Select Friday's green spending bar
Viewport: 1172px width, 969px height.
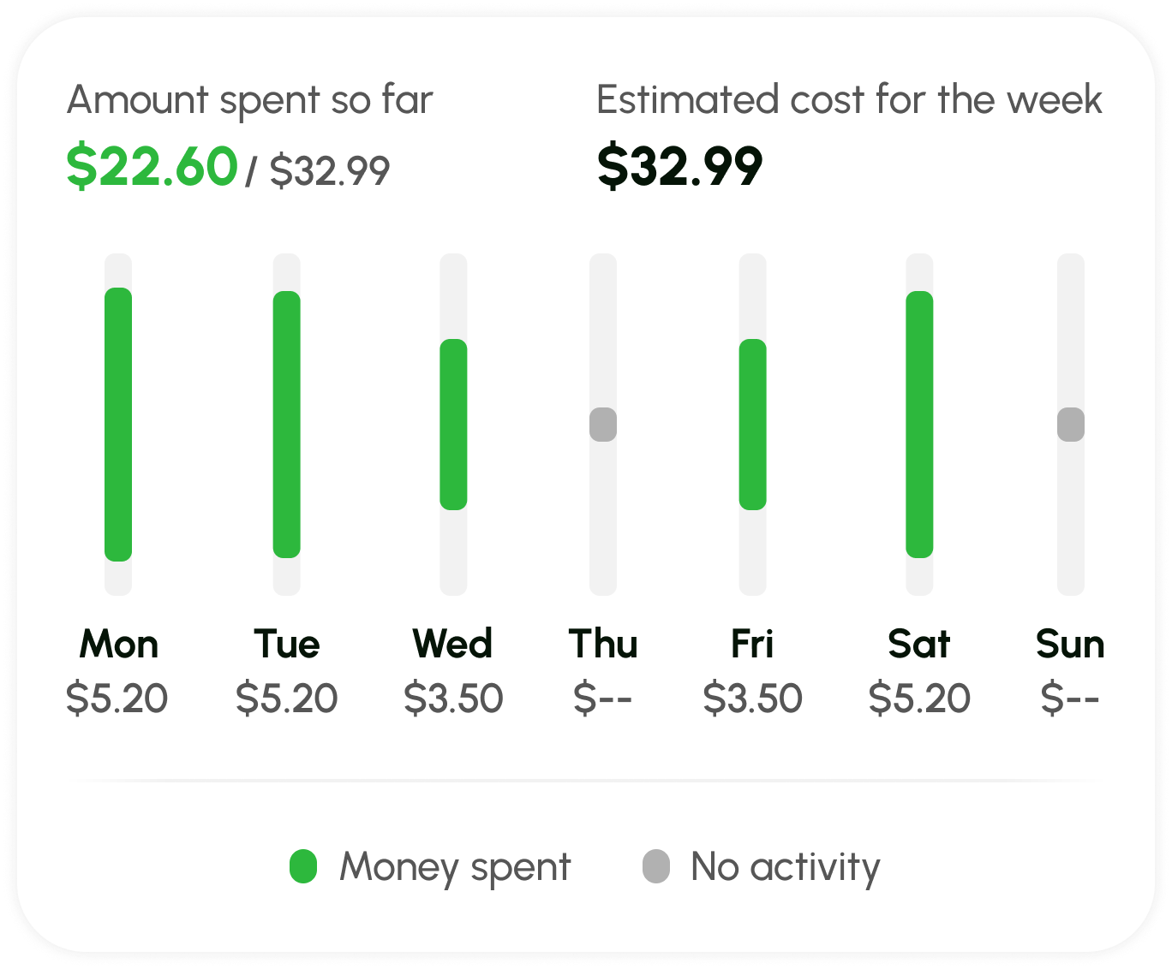click(752, 425)
